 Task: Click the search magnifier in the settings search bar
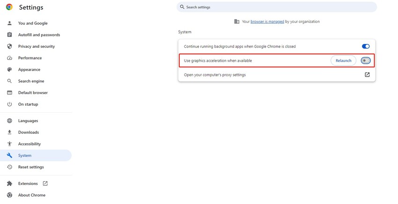[x=182, y=7]
